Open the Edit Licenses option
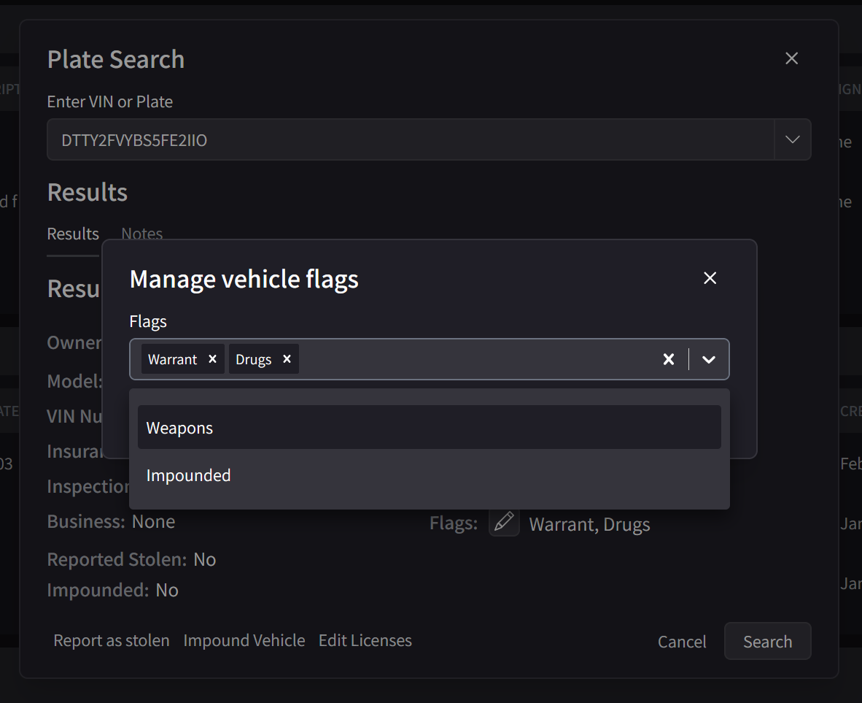This screenshot has height=703, width=862. [365, 640]
